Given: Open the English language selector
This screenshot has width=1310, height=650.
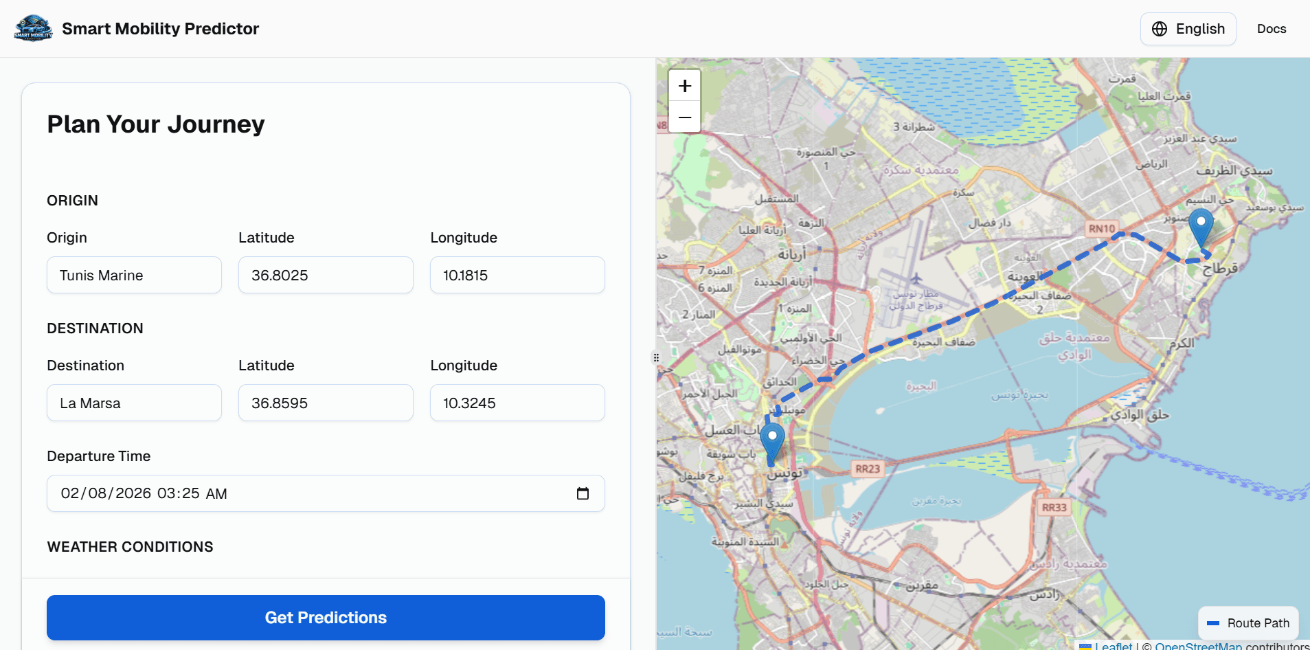Looking at the screenshot, I should coord(1188,28).
